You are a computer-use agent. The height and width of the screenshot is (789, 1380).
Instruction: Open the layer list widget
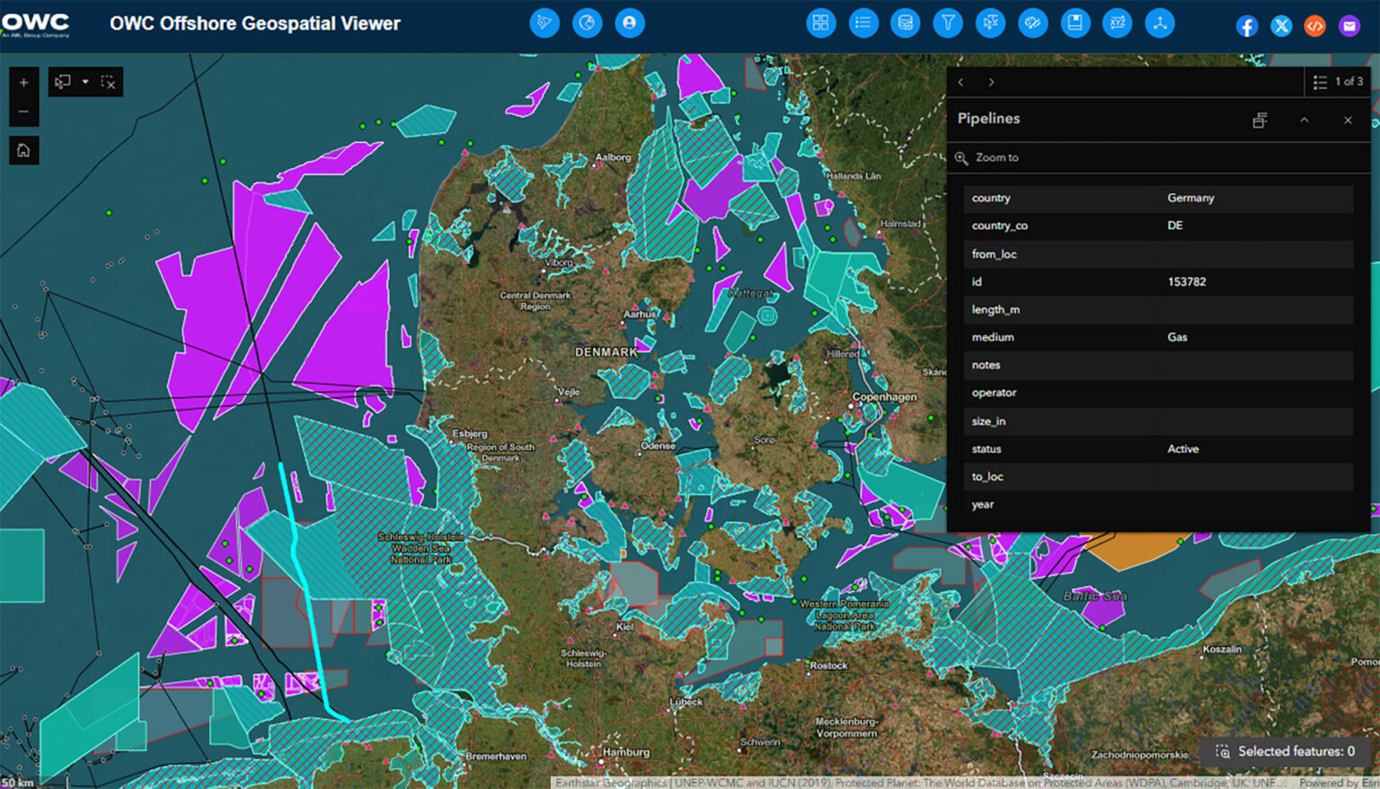point(863,22)
